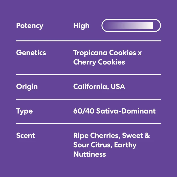Click the Potency row label
This screenshot has width=177, height=177.
tap(30, 26)
